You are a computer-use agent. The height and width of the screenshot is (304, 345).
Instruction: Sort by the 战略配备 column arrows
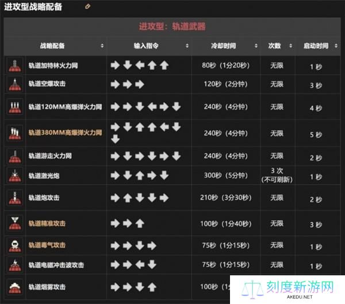click(x=102, y=46)
